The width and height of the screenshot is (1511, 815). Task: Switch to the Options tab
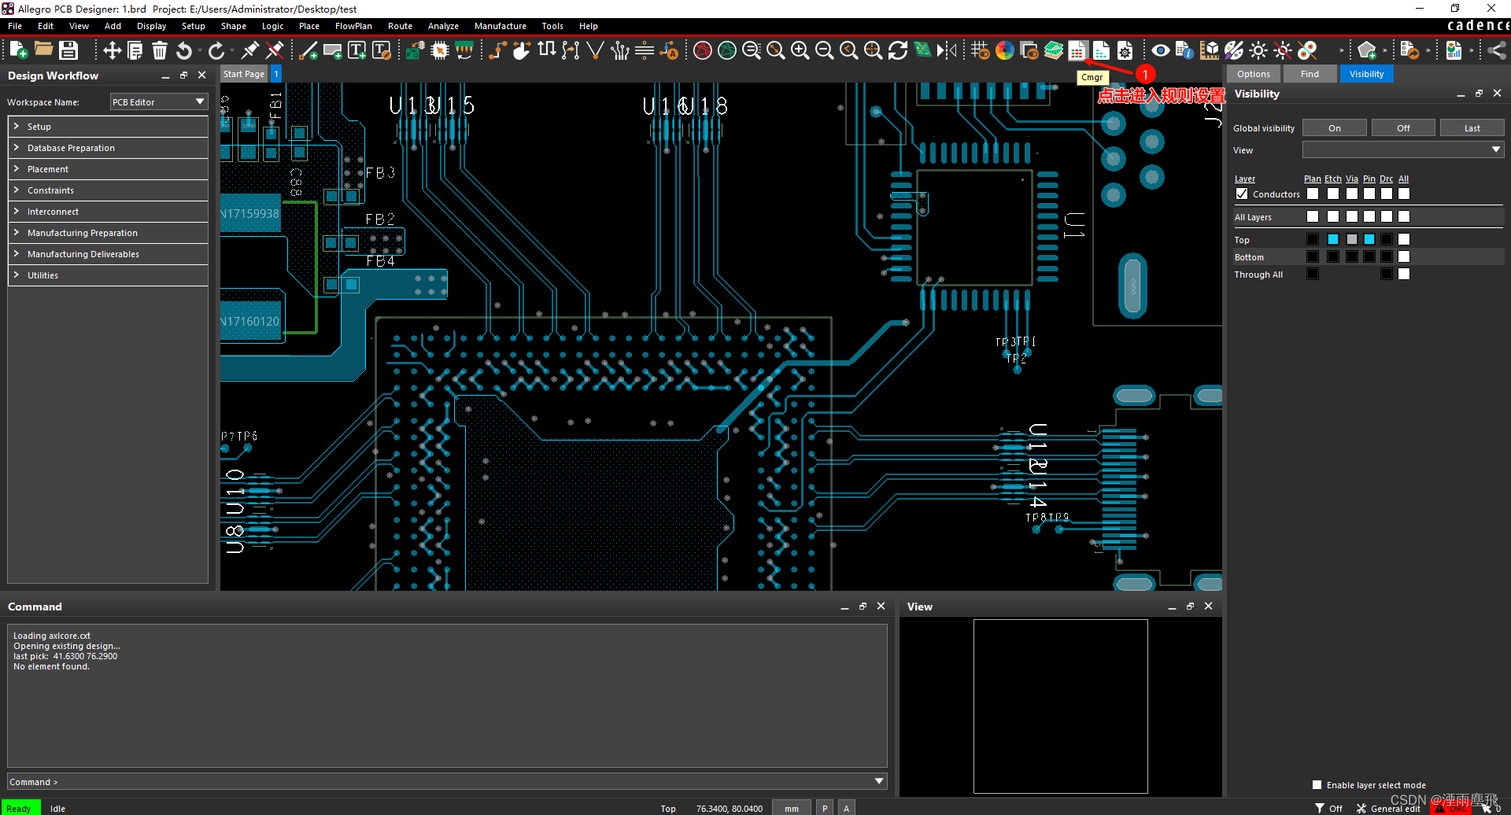pos(1254,74)
